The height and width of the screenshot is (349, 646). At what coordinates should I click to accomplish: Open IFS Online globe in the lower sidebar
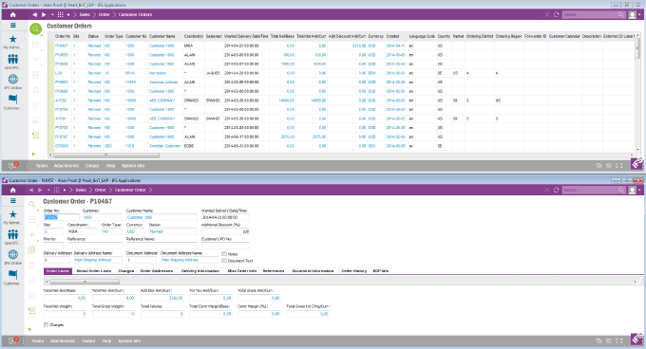(12, 254)
